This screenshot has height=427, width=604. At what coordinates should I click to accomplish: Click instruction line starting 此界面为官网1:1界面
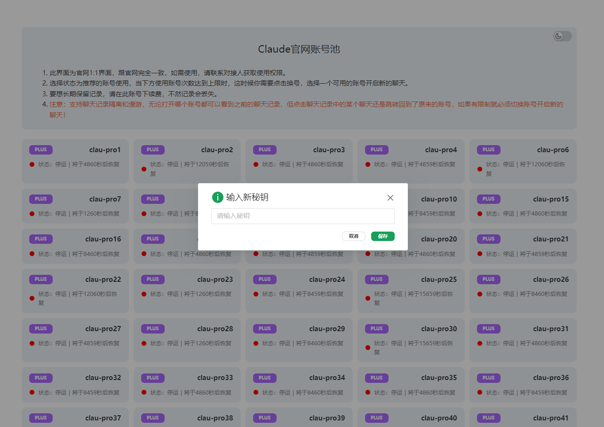coord(168,73)
